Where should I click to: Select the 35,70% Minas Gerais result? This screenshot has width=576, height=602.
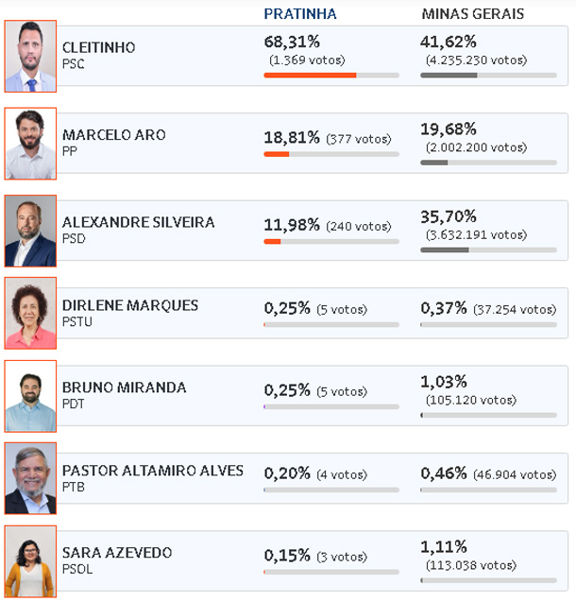point(449,217)
